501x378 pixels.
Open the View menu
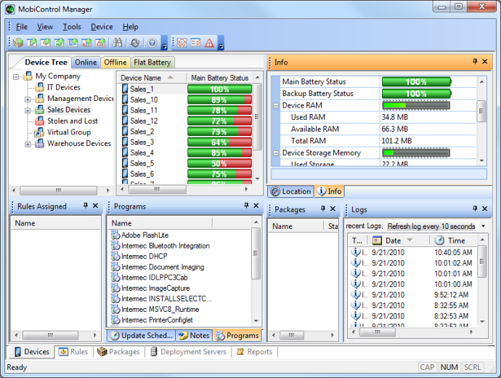[45, 27]
